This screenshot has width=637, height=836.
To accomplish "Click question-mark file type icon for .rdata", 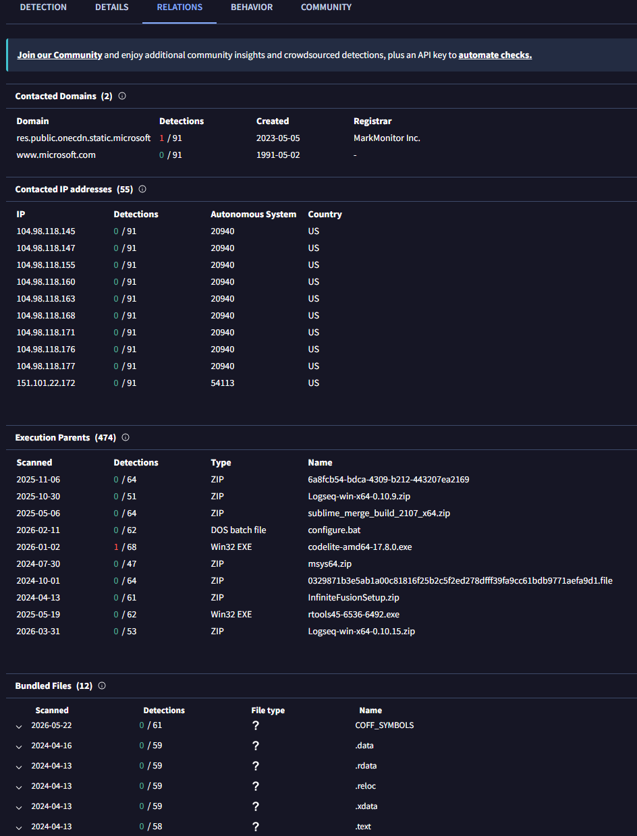I will (256, 766).
